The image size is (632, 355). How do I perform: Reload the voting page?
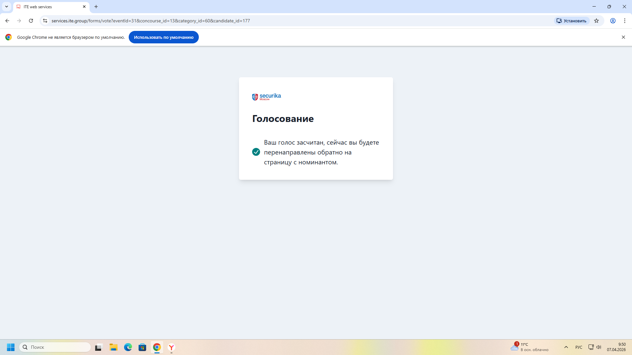click(31, 21)
